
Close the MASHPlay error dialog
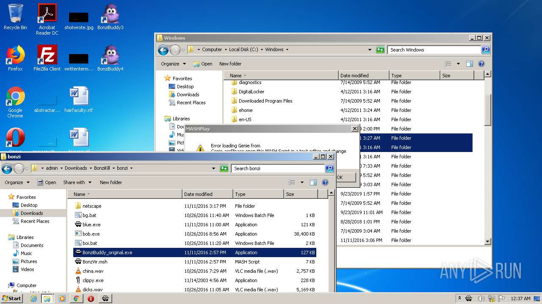pyautogui.click(x=355, y=129)
